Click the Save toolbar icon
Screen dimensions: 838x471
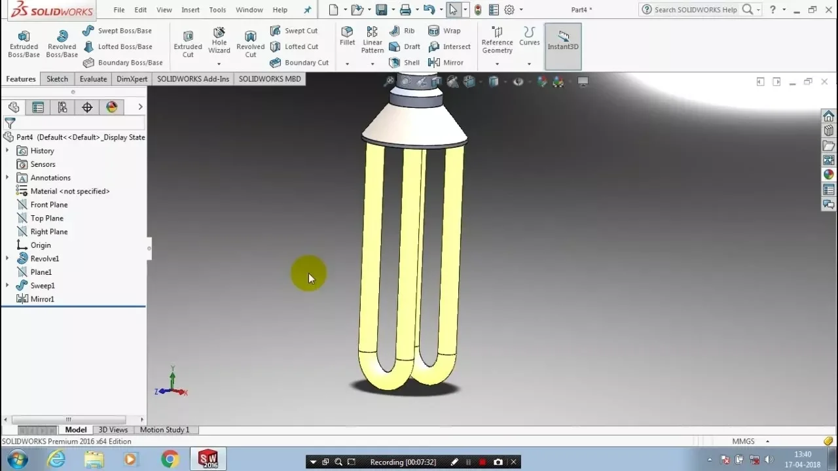[x=381, y=10]
